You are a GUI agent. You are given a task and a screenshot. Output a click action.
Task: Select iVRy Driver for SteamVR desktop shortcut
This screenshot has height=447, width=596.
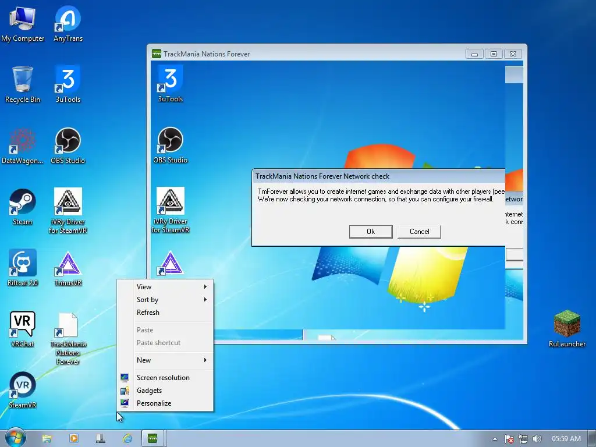click(x=68, y=211)
